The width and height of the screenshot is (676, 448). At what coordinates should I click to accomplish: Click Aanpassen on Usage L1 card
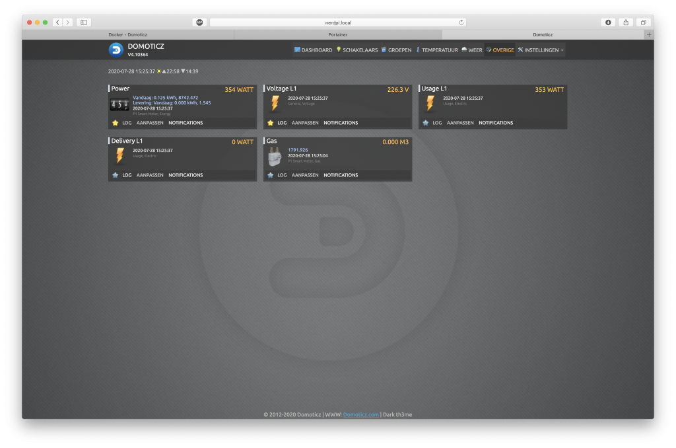[460, 123]
